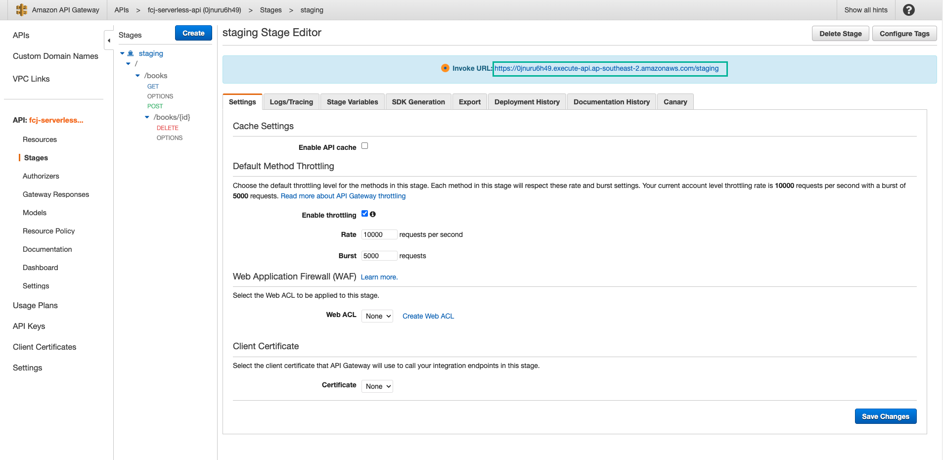Open the Canary tab
Screen dimensions: 943x460
(x=675, y=102)
